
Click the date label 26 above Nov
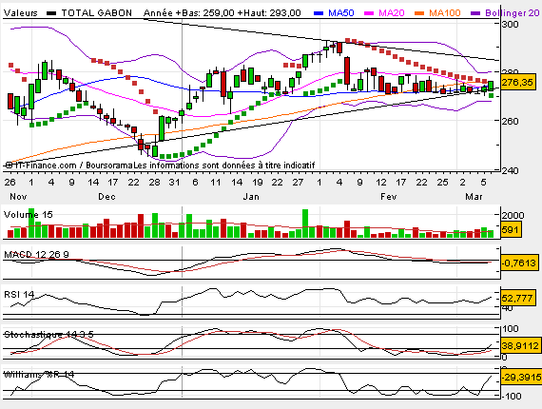[x=10, y=183]
